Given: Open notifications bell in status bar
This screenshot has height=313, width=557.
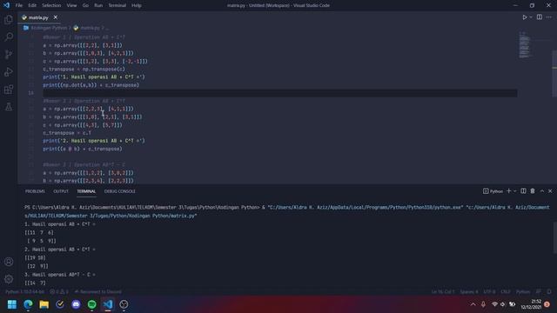Looking at the screenshot, I should click(549, 291).
